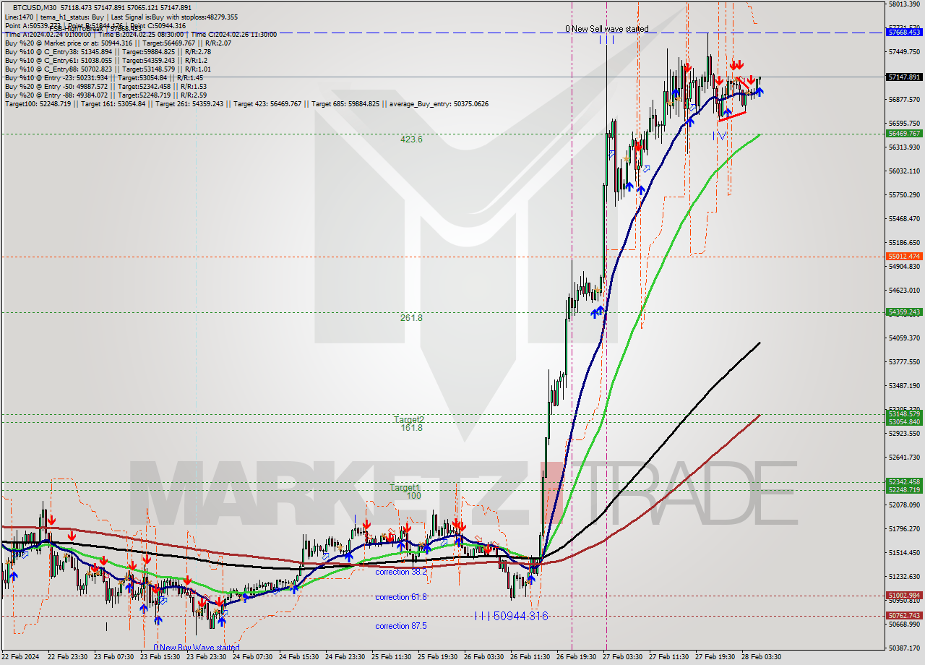Click the 58013.390 price axis value
This screenshot has width=925, height=665.
click(x=904, y=4)
